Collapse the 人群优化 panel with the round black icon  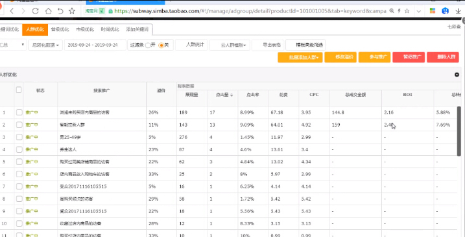tap(457, 75)
